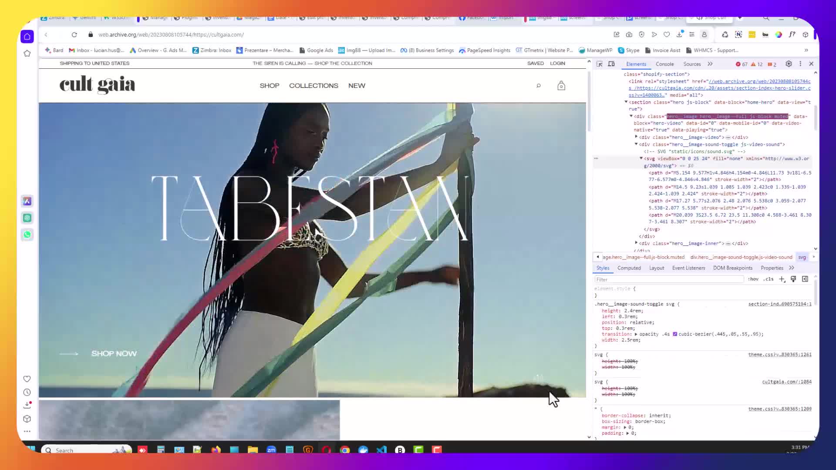Select the inspect element tool in DevTools
Viewport: 836px width, 470px height.
coord(600,64)
